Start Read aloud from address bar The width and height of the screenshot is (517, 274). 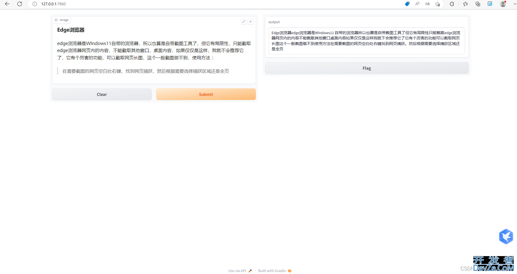[417, 4]
